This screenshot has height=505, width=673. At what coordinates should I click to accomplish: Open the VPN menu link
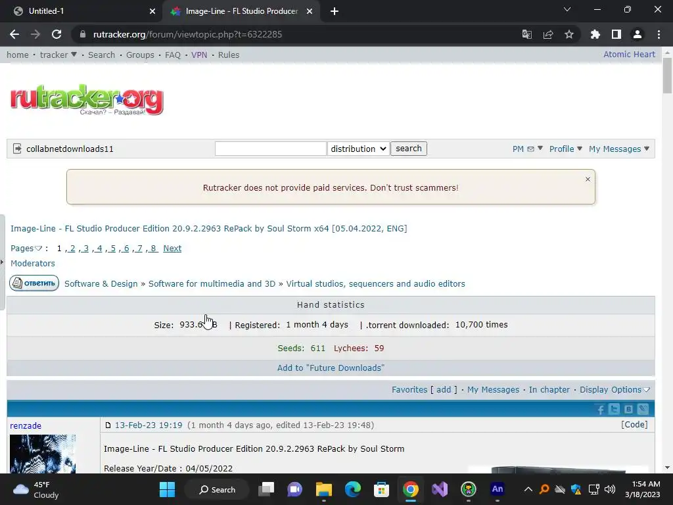tap(199, 55)
